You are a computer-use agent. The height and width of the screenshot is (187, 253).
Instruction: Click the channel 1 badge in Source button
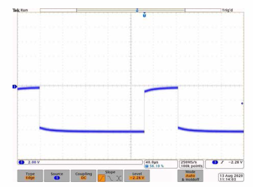point(57,178)
